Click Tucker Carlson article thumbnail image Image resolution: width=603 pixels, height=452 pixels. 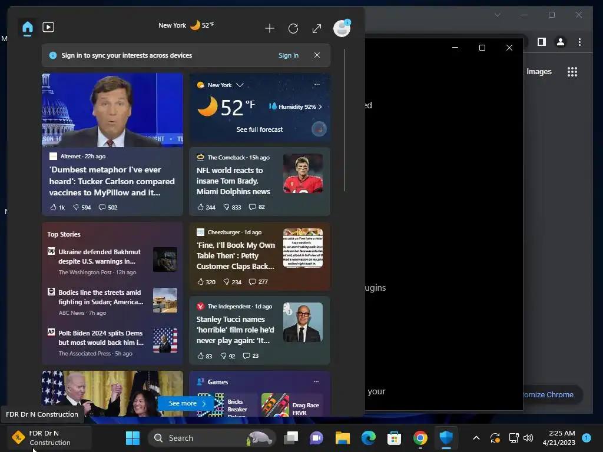112,110
